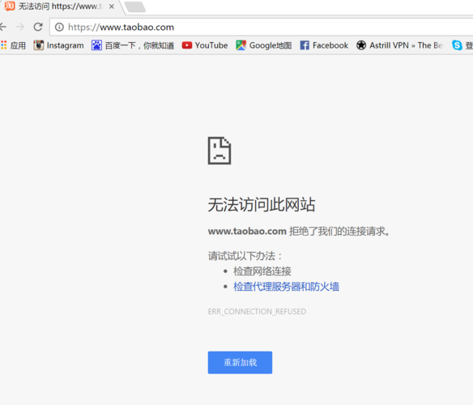Open a new tab button
This screenshot has height=405, width=473.
coord(135,6)
